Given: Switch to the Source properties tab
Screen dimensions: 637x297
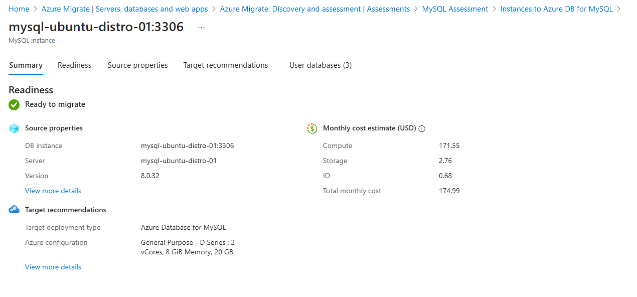Looking at the screenshot, I should pyautogui.click(x=137, y=65).
